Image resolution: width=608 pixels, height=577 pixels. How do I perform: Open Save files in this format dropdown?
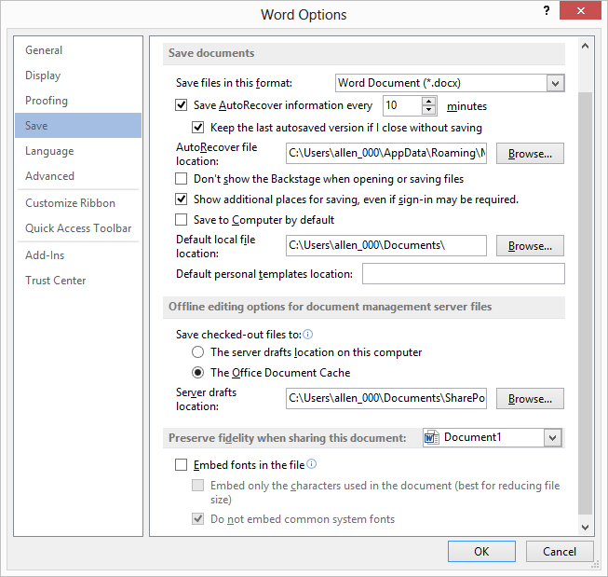(555, 83)
